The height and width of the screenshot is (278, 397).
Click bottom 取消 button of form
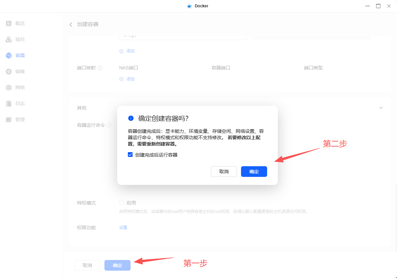coord(87,265)
